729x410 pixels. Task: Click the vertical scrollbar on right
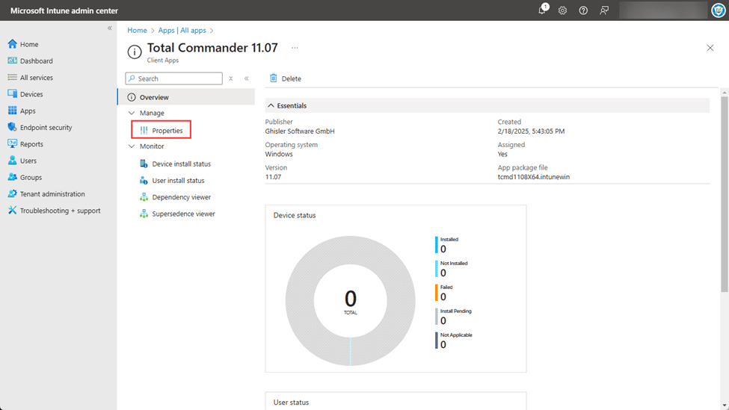725,194
